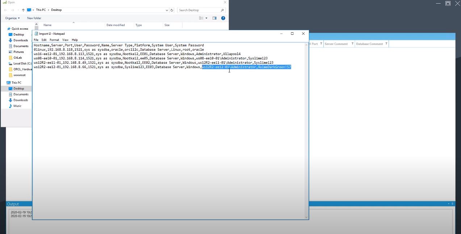
Task: Go back in the Open dialog
Action: (x=5, y=10)
